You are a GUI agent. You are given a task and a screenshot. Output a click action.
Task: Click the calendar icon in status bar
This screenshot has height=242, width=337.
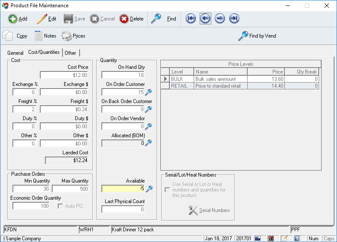(x=271, y=238)
